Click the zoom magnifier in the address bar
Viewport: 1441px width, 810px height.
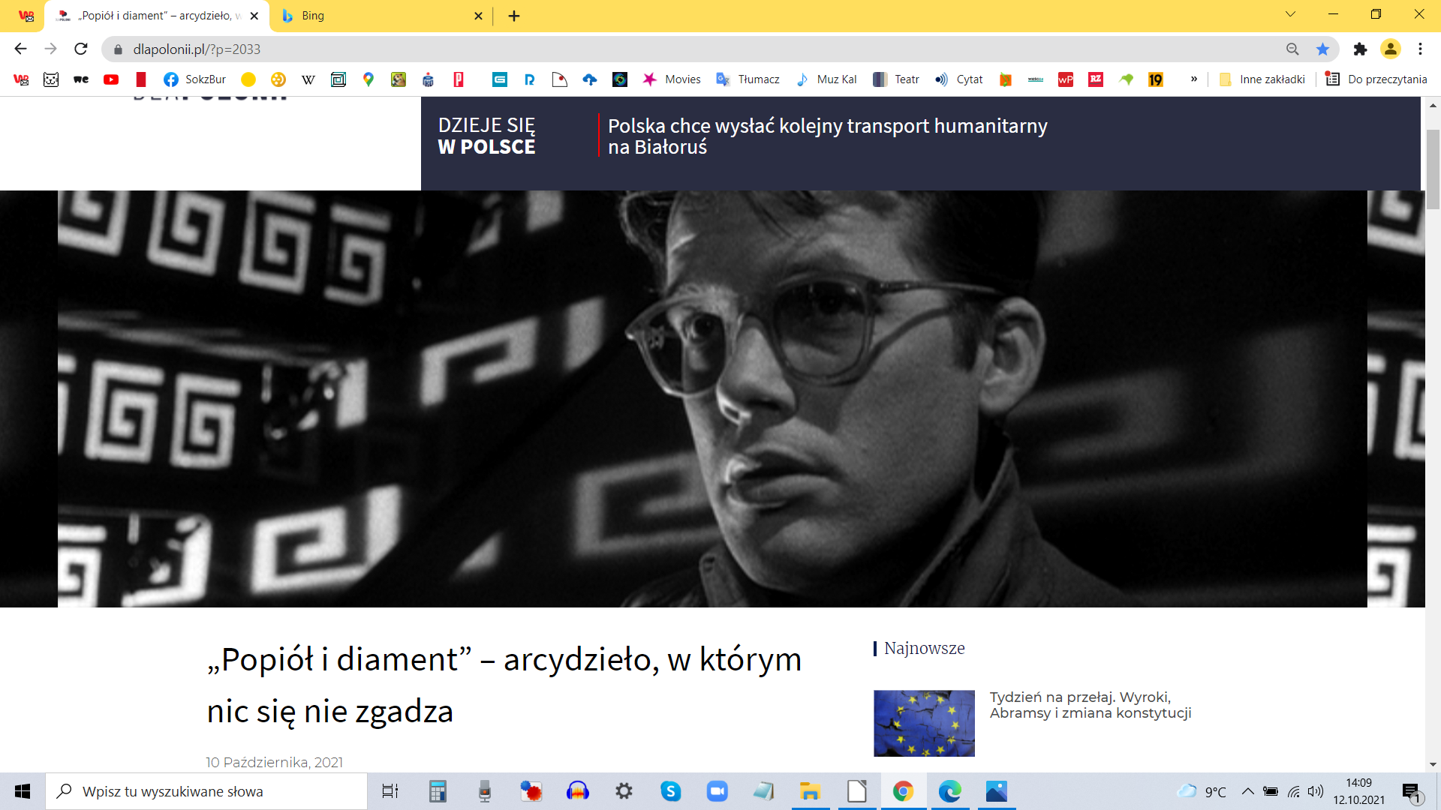point(1292,49)
